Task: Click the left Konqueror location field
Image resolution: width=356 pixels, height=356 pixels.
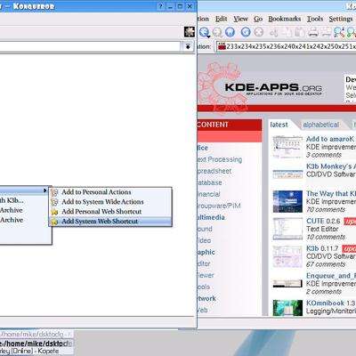Action: click(x=91, y=46)
